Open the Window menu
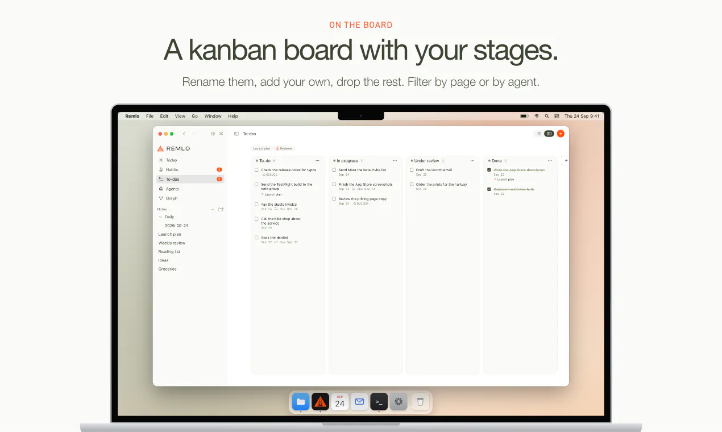Image resolution: width=722 pixels, height=432 pixels. point(213,116)
